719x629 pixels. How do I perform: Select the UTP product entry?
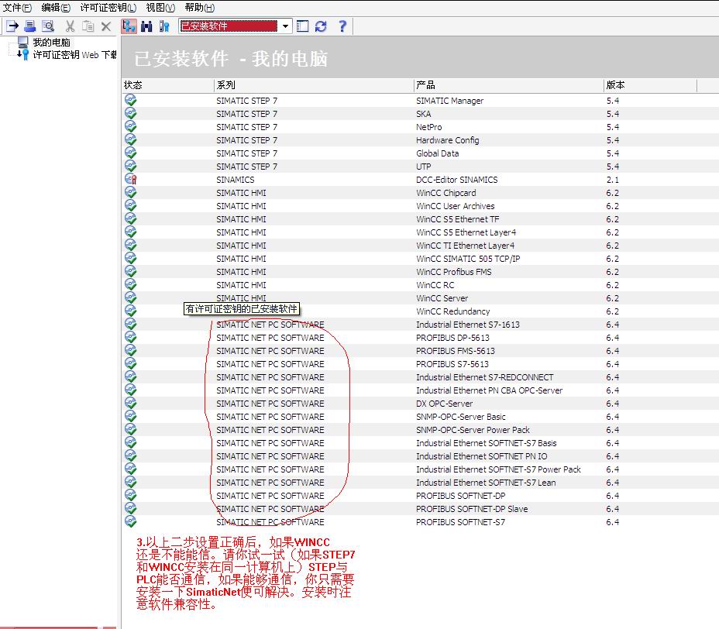coord(423,167)
